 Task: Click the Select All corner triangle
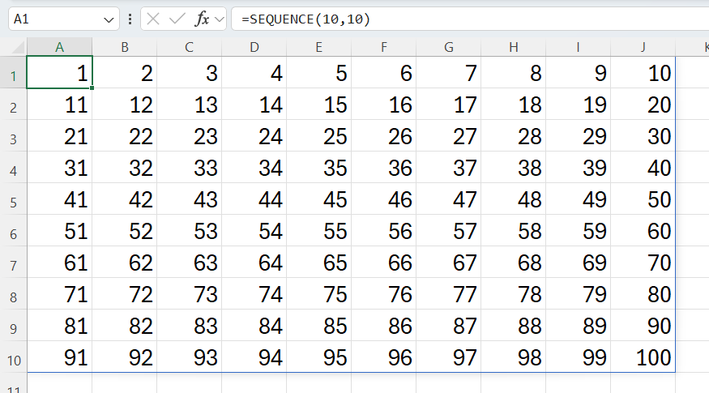[x=18, y=48]
